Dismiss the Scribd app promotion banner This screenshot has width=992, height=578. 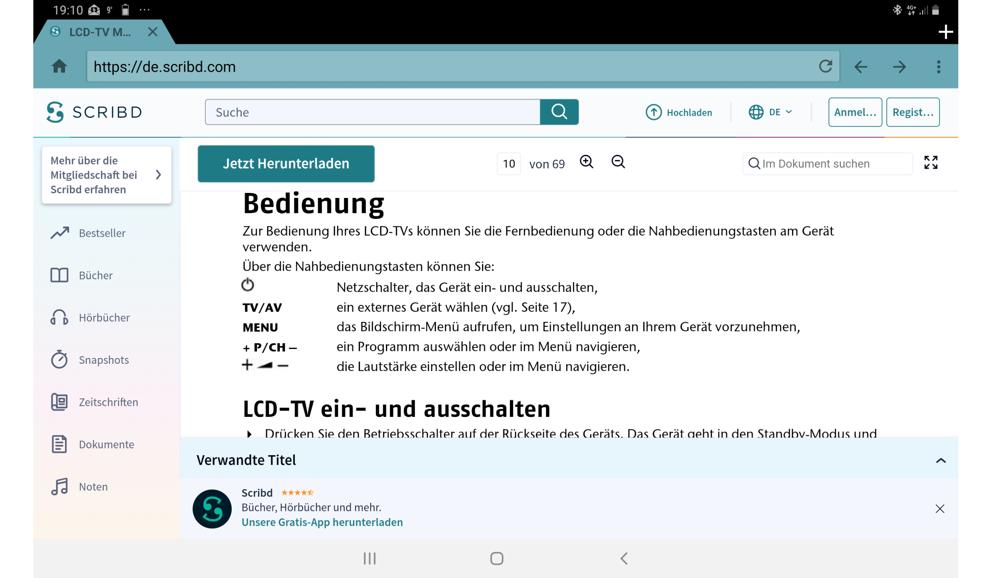pos(940,509)
